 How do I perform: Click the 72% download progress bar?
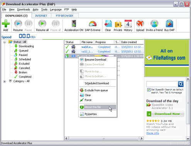tap(104, 56)
